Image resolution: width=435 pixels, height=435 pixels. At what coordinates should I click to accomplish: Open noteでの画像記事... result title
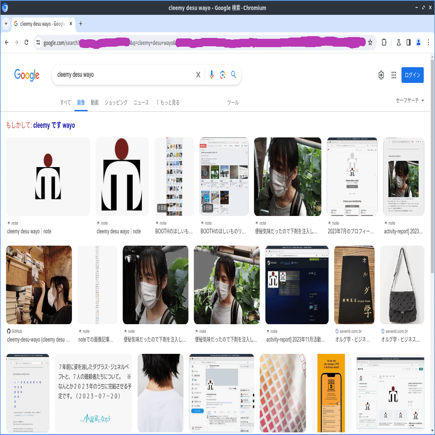pos(96,339)
